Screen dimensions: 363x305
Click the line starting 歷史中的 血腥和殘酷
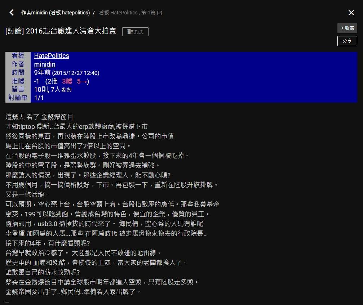click(x=97, y=263)
